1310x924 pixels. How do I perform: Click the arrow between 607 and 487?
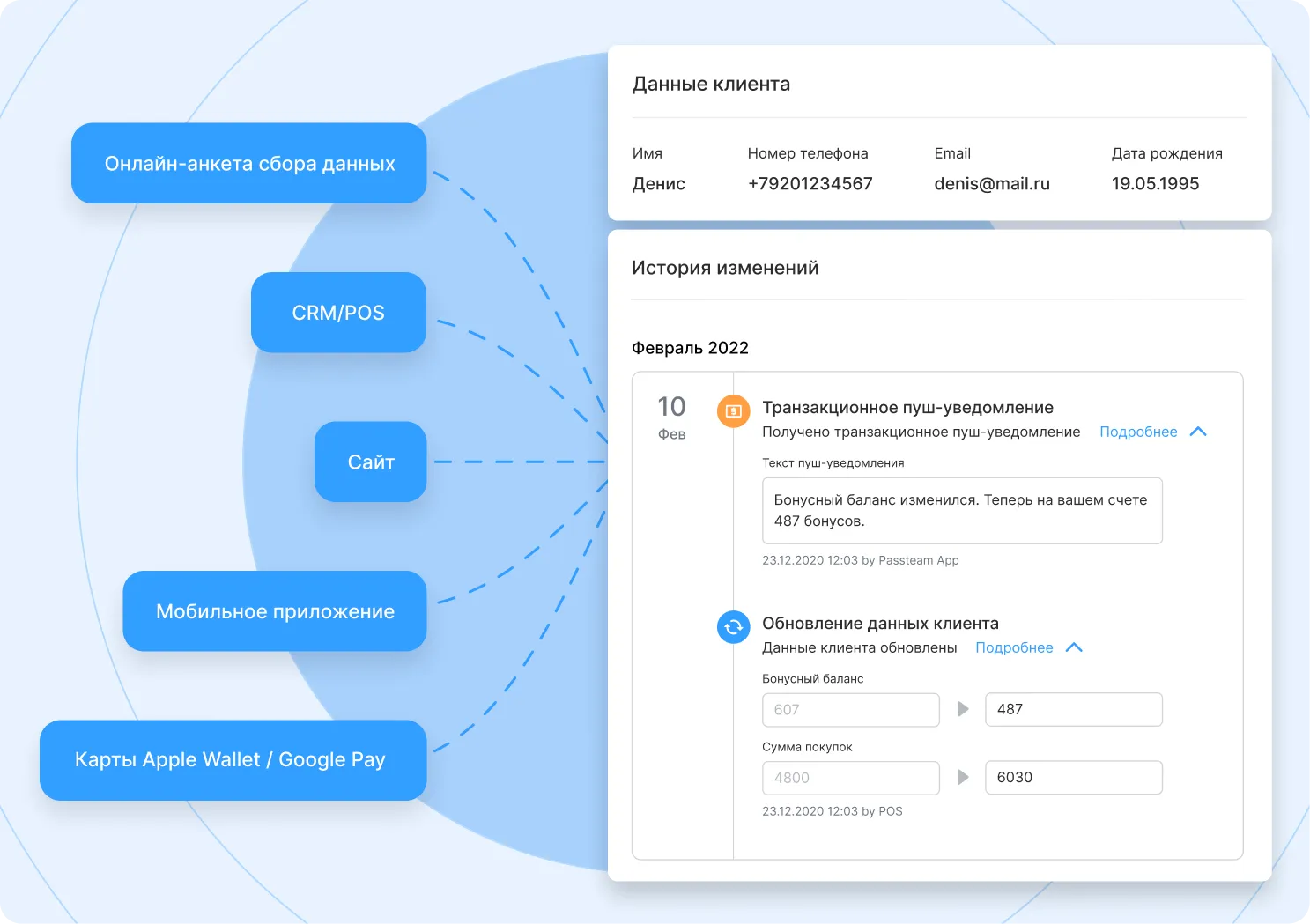pos(963,709)
